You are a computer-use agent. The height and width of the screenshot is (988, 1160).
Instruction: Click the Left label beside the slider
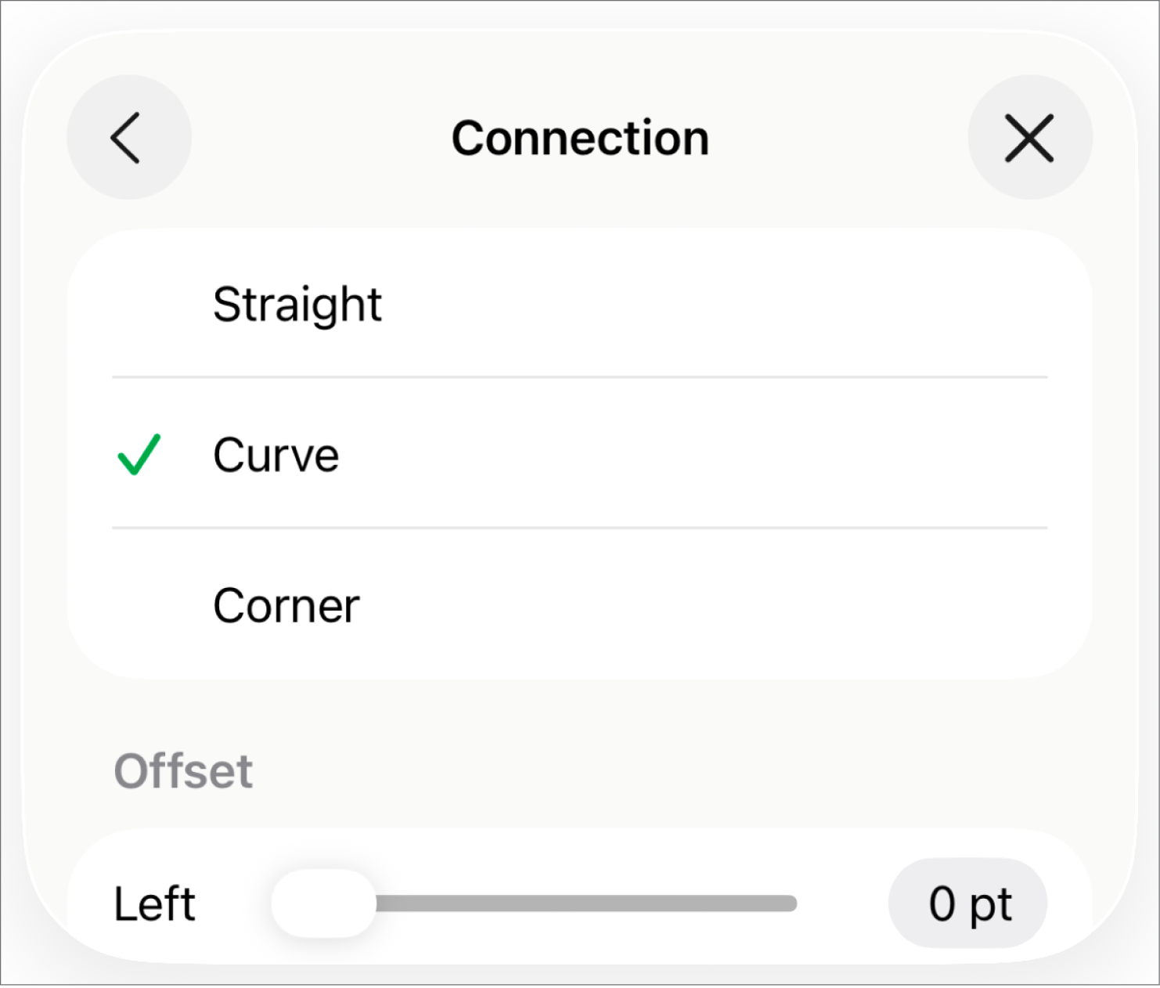153,903
